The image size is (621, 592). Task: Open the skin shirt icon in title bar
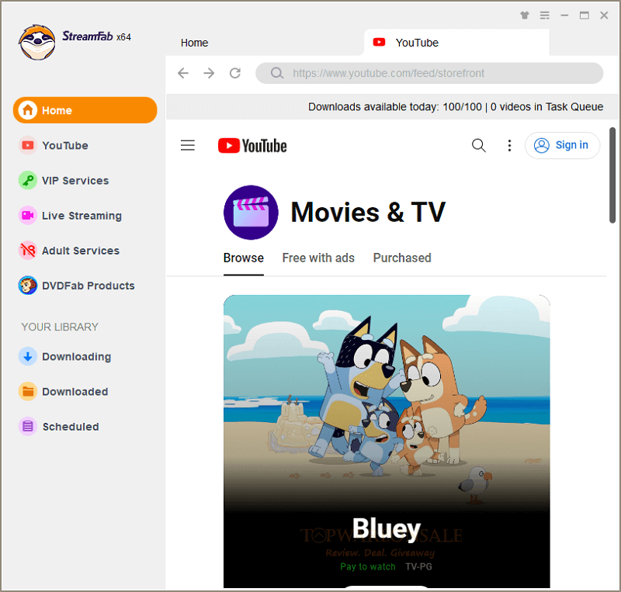coord(525,16)
